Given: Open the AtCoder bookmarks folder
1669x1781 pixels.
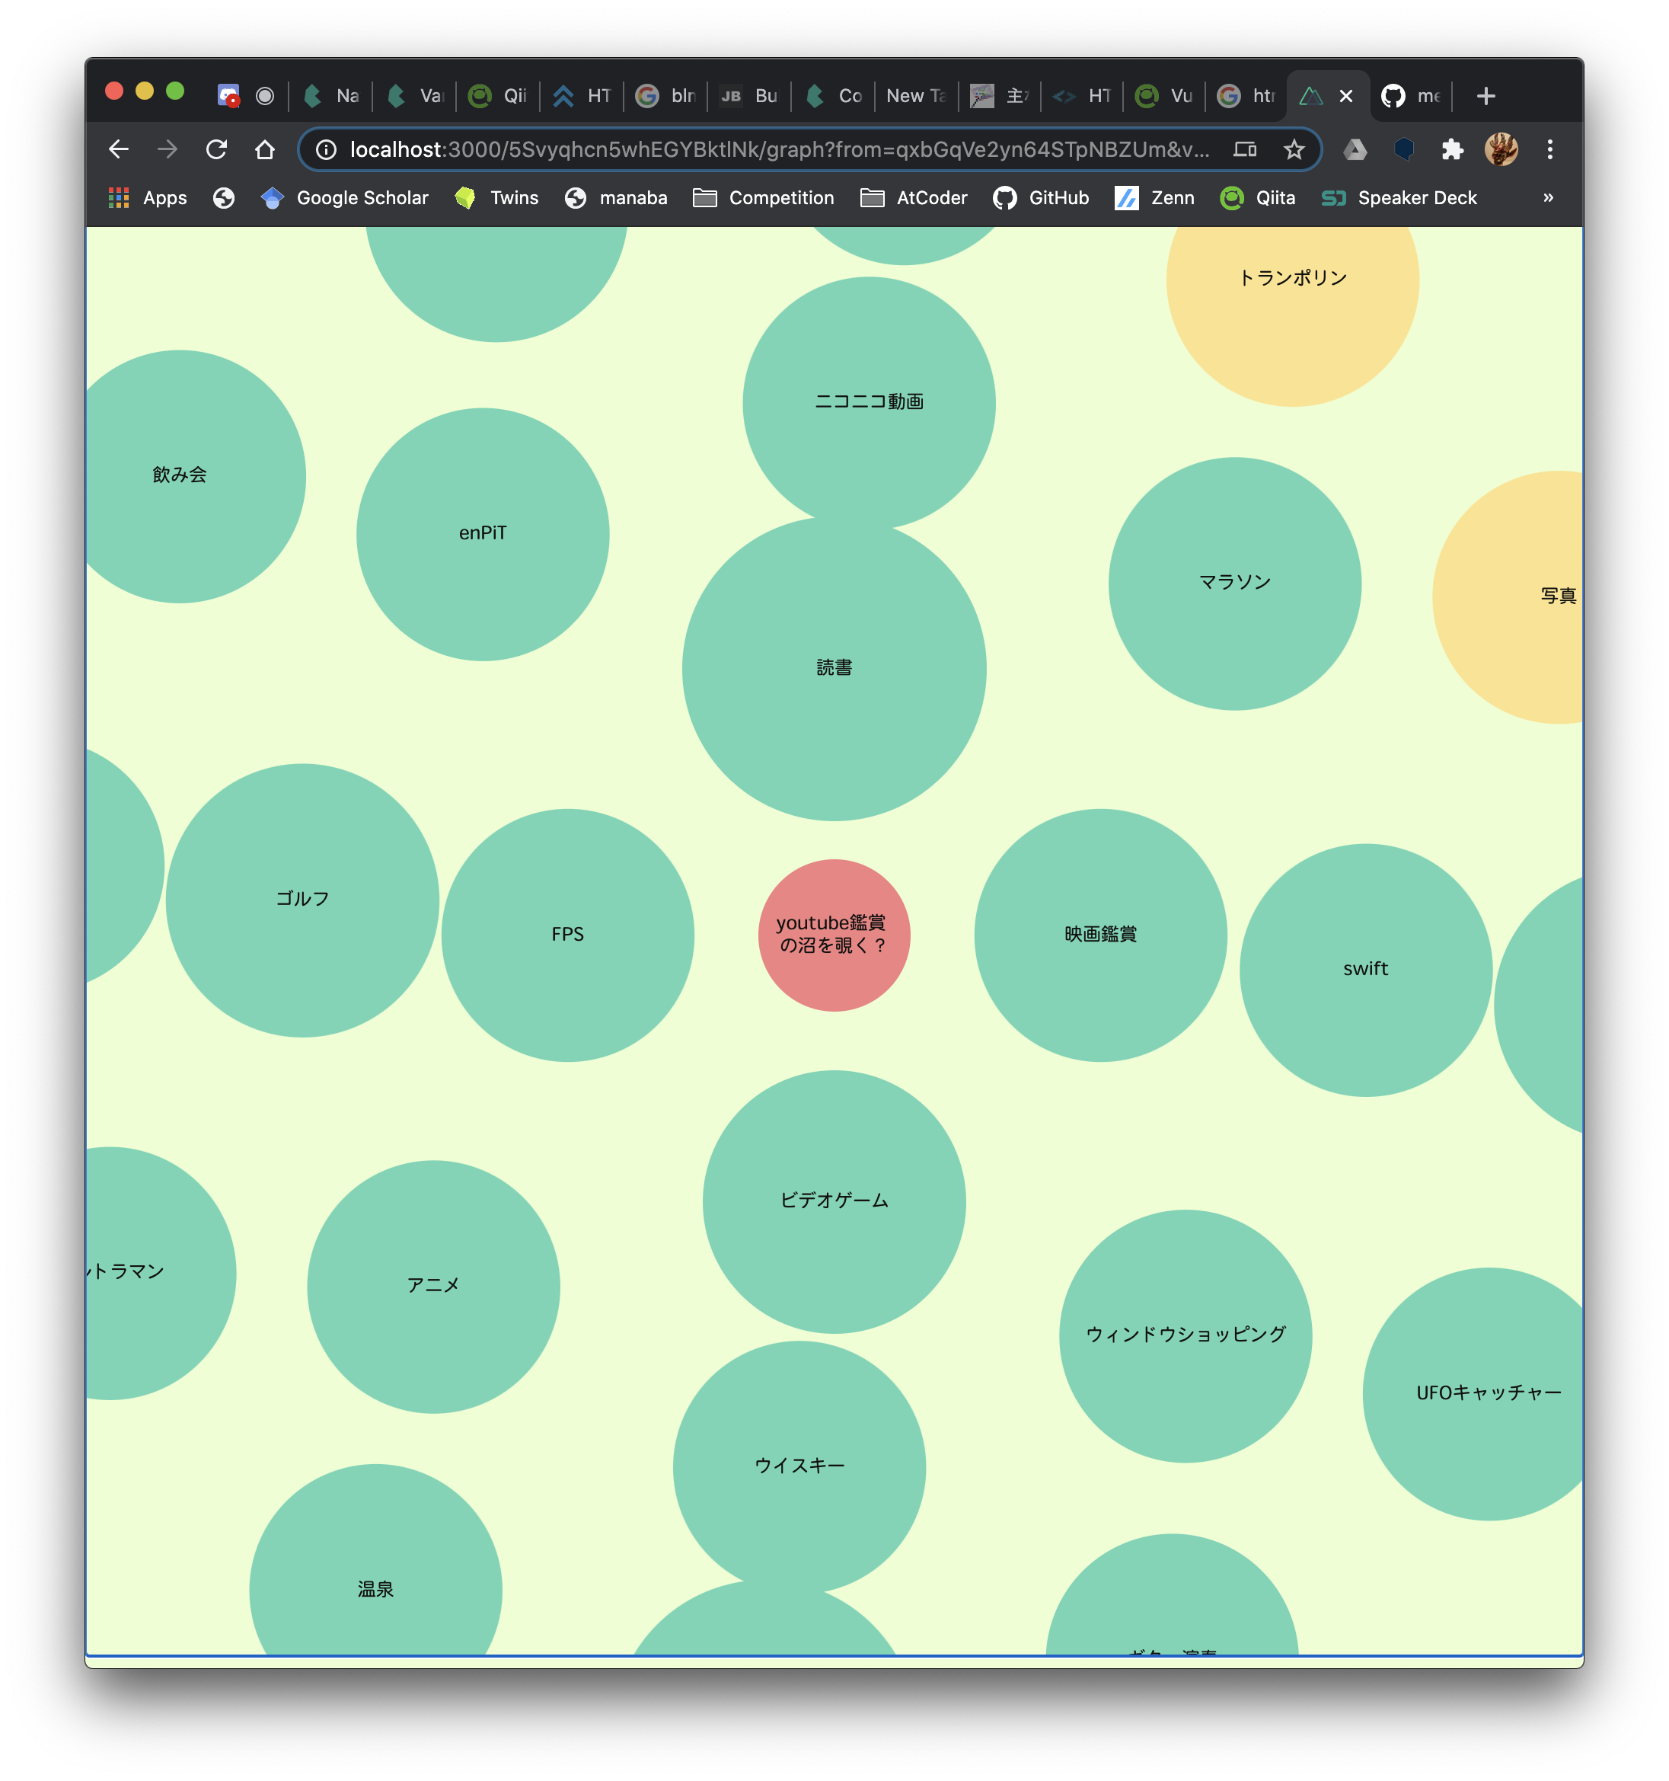Looking at the screenshot, I should (914, 198).
